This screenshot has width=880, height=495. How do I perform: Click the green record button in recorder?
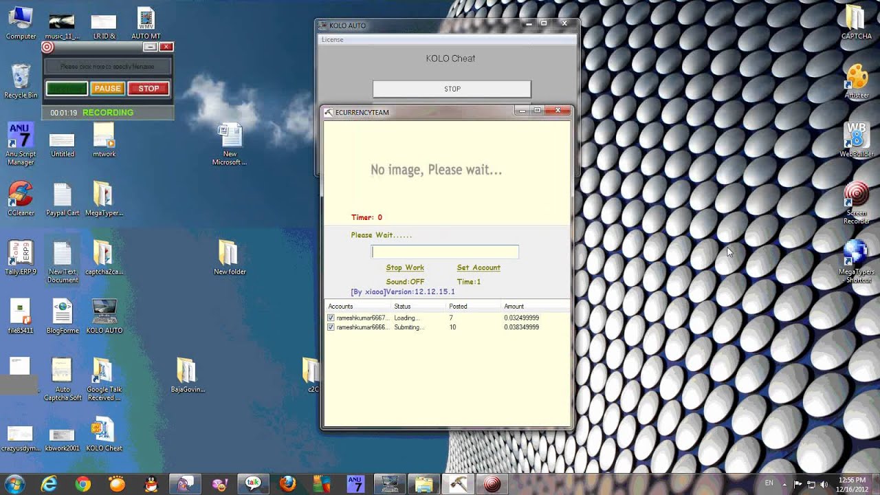tap(67, 88)
